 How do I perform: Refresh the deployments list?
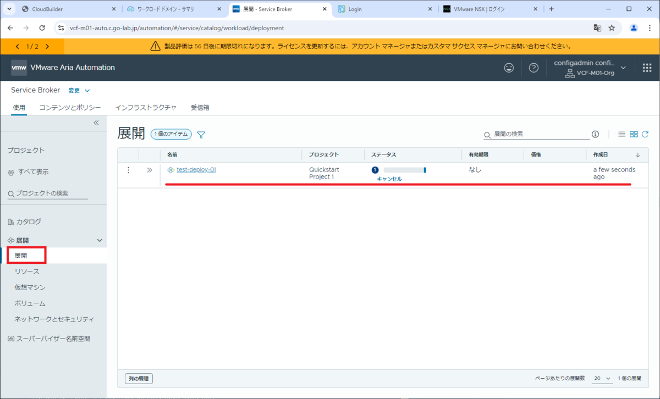pos(645,134)
